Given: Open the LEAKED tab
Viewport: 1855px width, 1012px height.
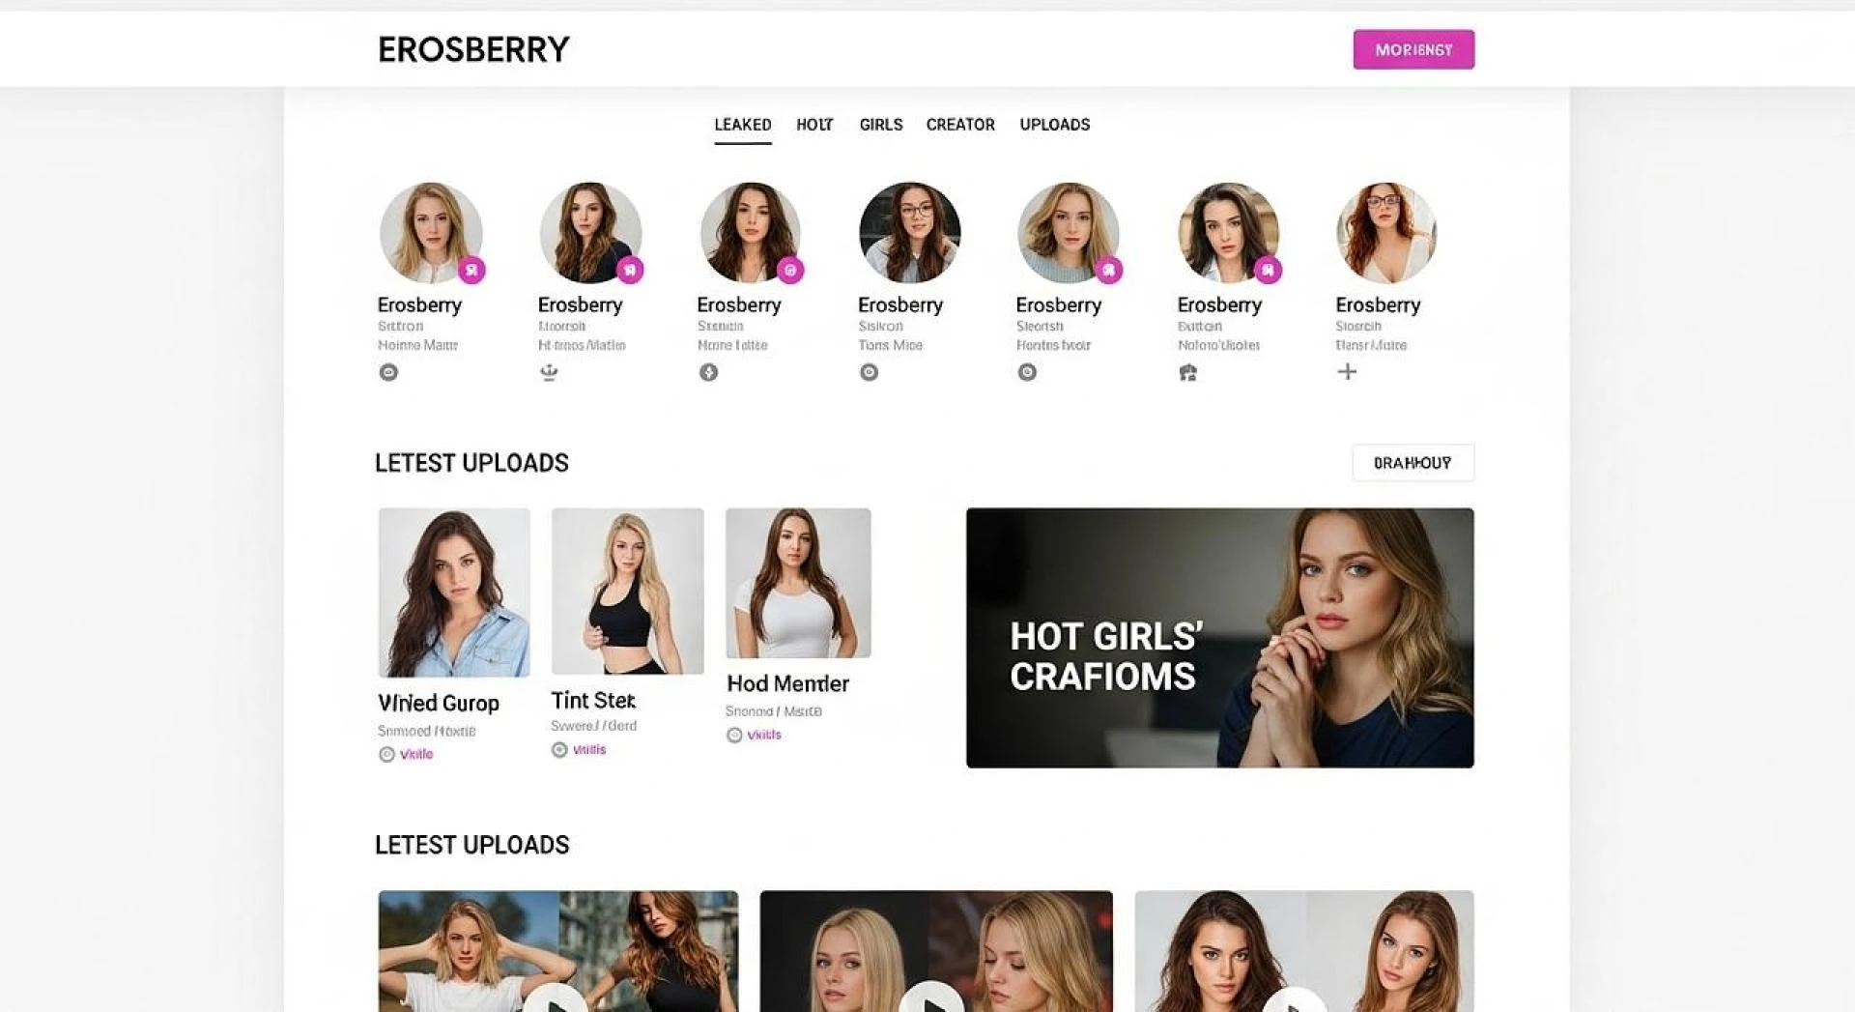Looking at the screenshot, I should click(743, 125).
